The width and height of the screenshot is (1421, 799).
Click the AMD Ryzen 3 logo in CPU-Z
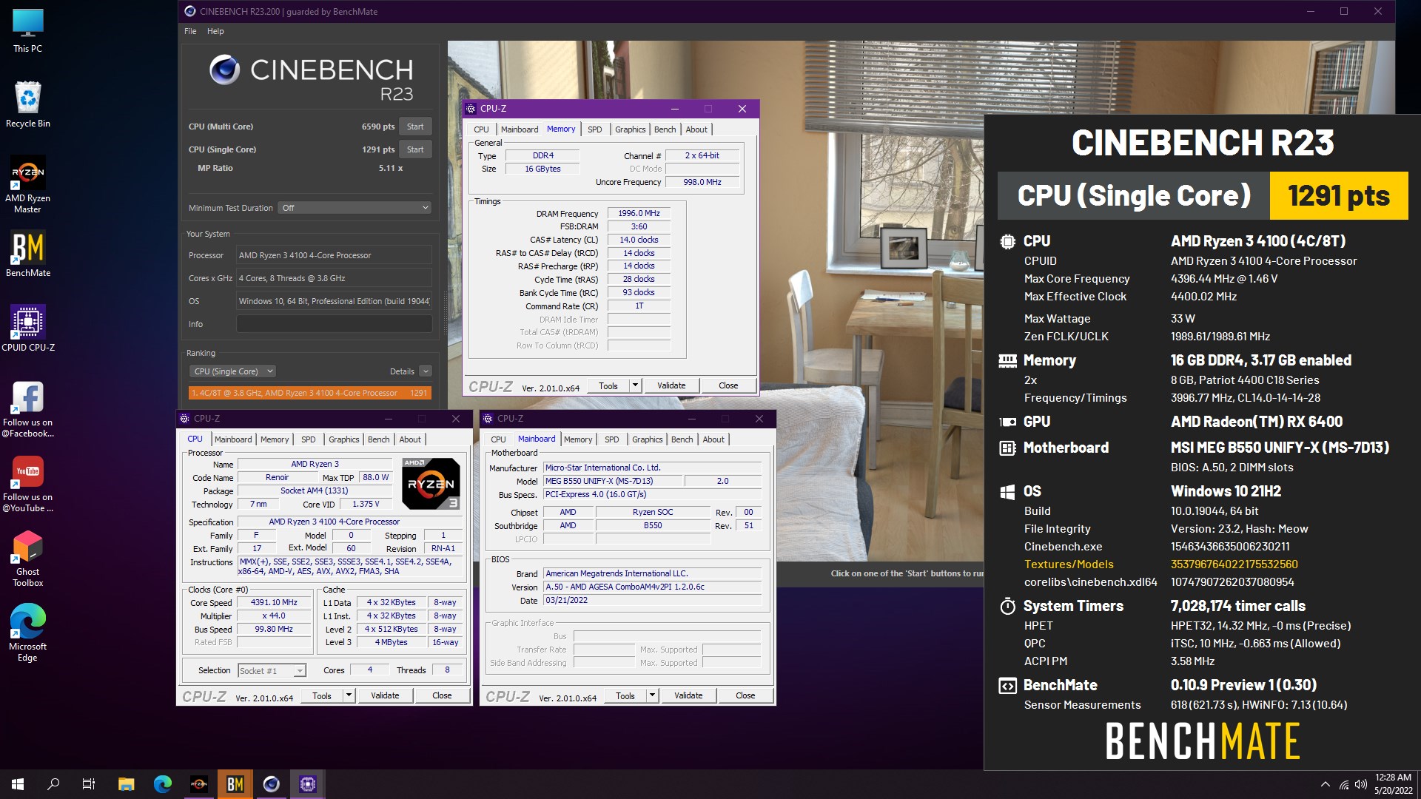[x=431, y=484]
